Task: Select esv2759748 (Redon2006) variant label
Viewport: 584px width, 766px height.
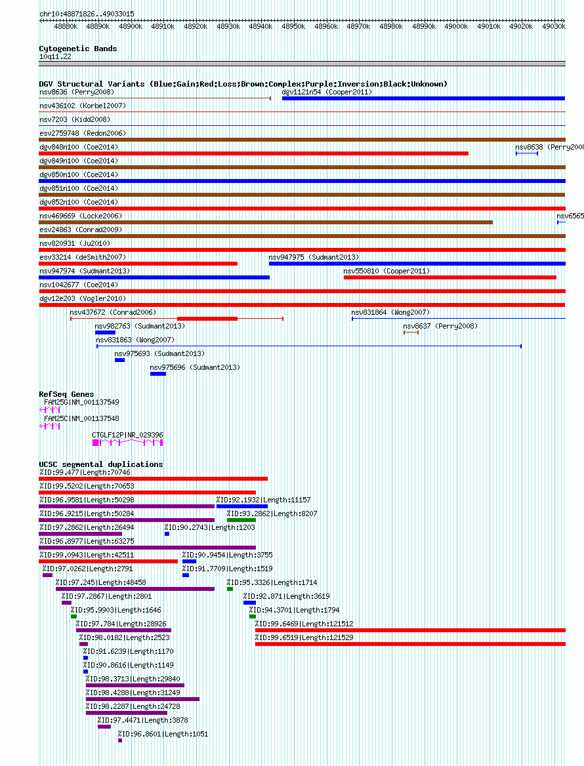Action: [83, 133]
